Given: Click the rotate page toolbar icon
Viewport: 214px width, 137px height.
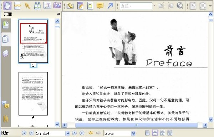Looking at the screenshot, I should click(193, 6).
